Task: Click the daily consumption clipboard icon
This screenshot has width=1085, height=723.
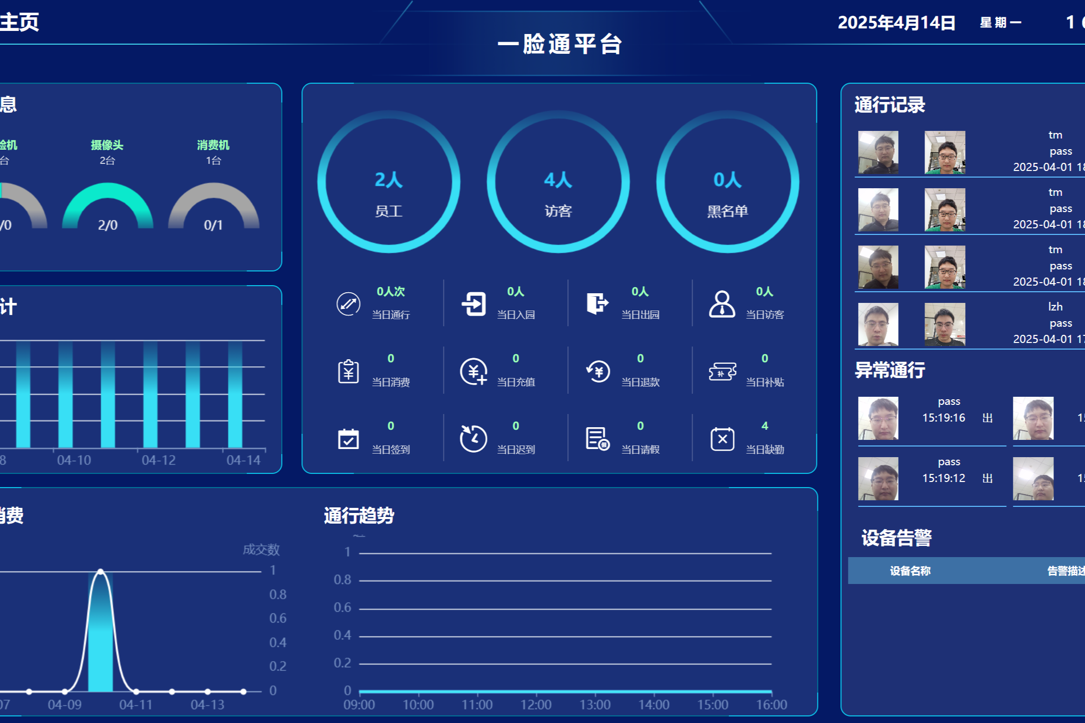Action: pos(348,371)
